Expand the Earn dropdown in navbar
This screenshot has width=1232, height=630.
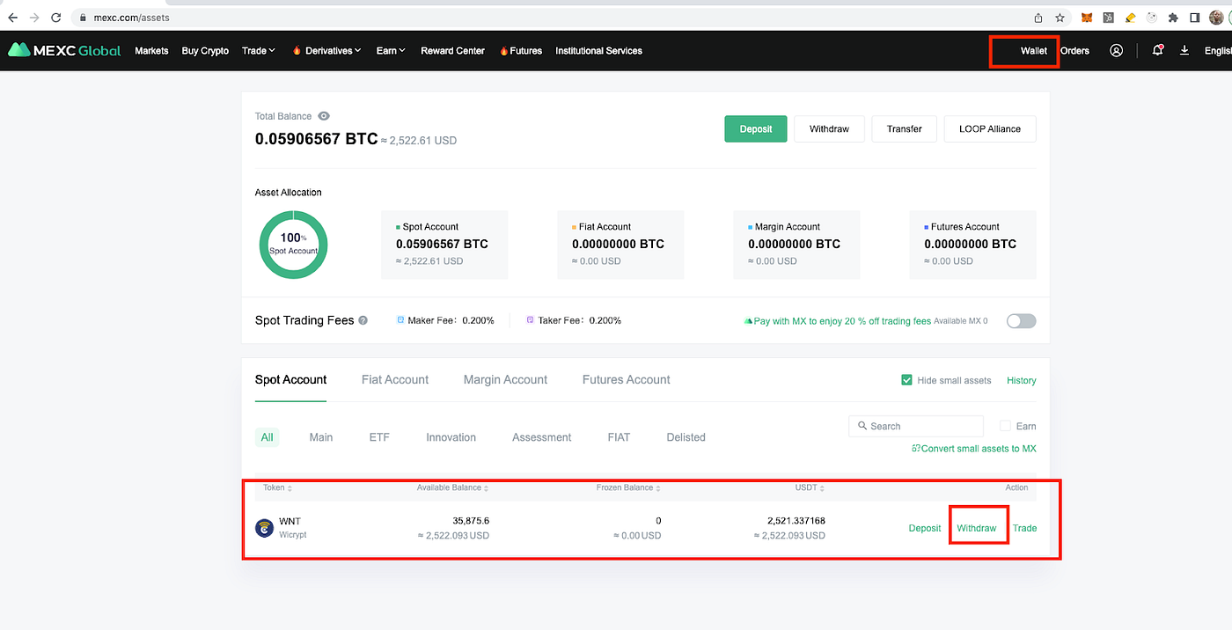tap(391, 50)
